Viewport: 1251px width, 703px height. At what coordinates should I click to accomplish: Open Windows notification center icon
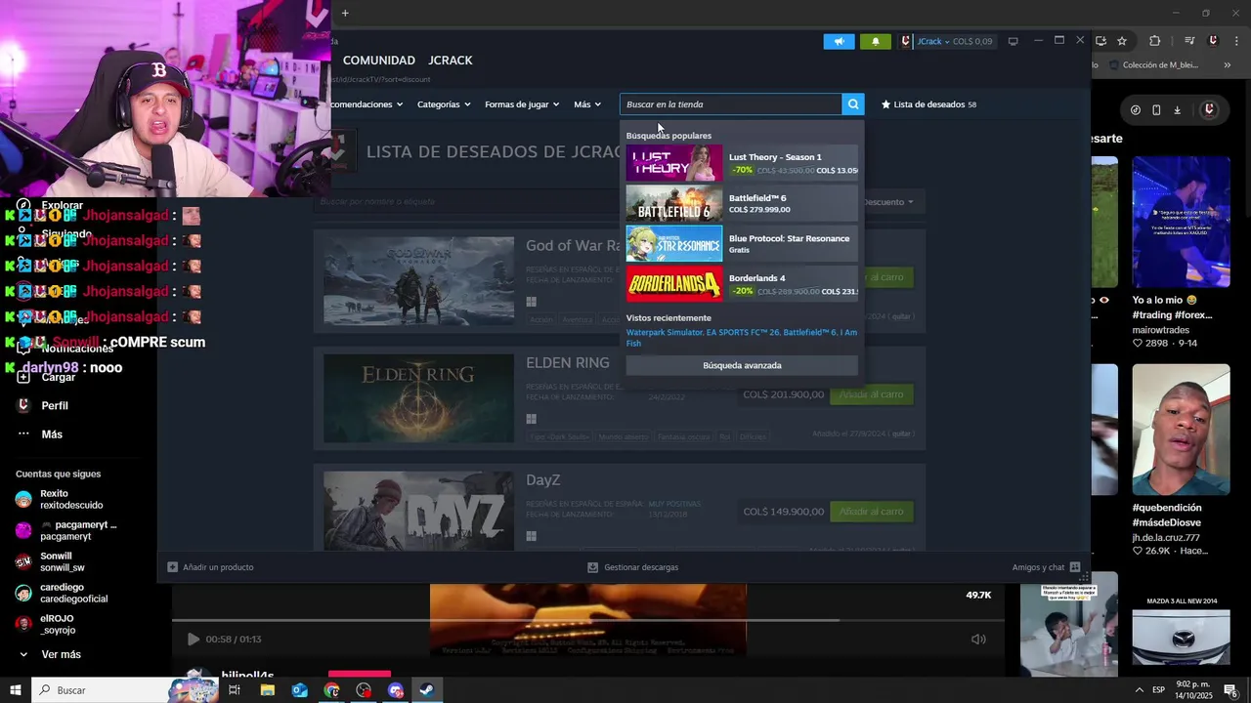pyautogui.click(x=1230, y=690)
